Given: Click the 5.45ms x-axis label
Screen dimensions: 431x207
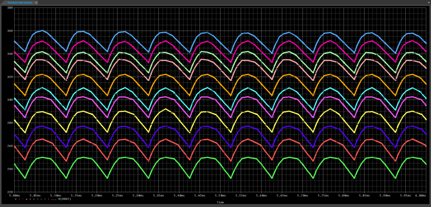Looking at the screenshot, I should pos(200,196).
